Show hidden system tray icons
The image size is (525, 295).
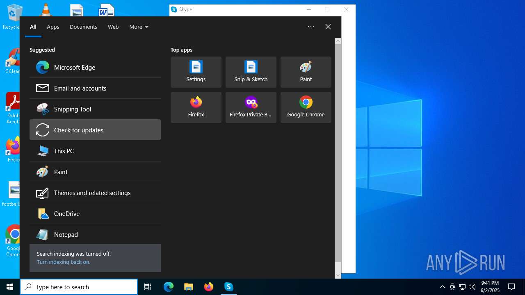tap(442, 287)
